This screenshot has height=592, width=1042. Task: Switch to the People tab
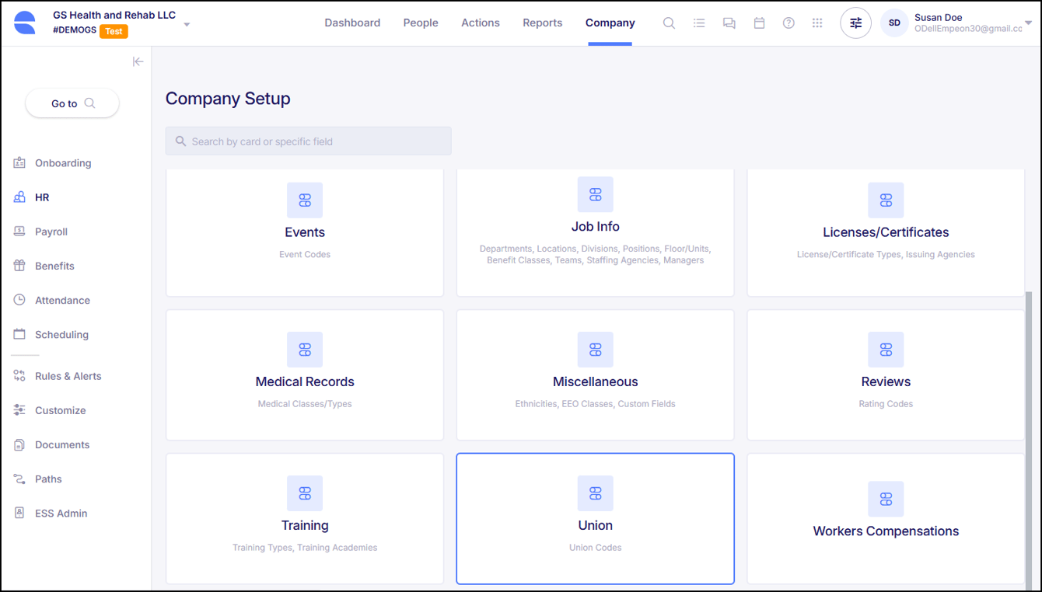click(x=421, y=23)
